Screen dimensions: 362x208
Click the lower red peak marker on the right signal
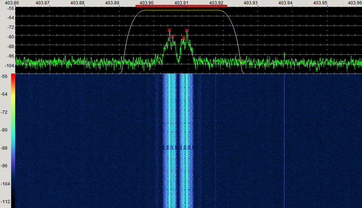pos(184,38)
